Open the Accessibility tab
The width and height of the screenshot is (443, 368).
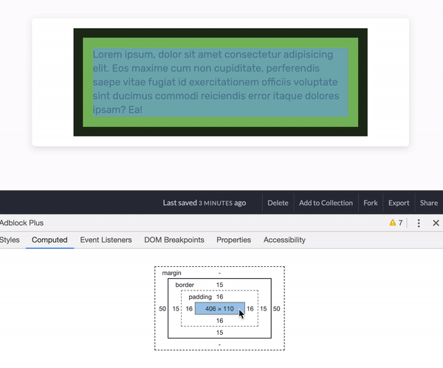(284, 240)
